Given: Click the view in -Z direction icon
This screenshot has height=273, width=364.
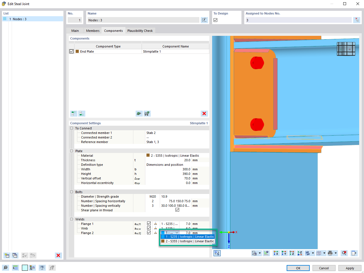Looking at the screenshot, I should (x=300, y=253).
